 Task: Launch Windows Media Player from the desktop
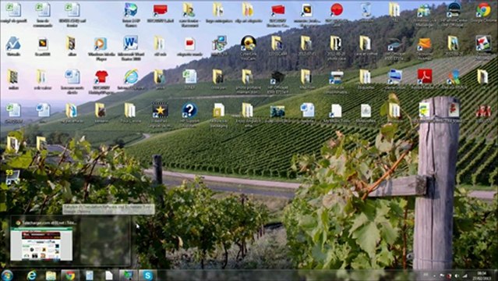(101, 44)
